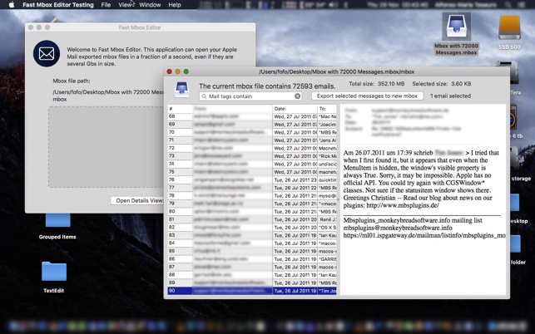The height and width of the screenshot is (334, 535).
Task: Click the To: column header
Action: coord(327,109)
